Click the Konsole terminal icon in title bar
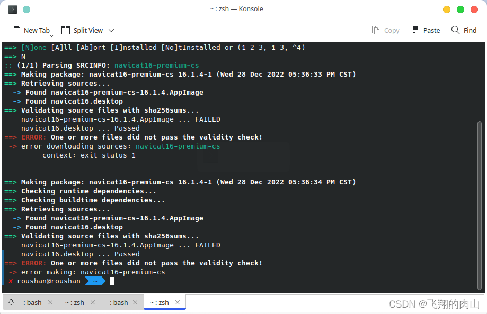487x314 pixels. [12, 10]
